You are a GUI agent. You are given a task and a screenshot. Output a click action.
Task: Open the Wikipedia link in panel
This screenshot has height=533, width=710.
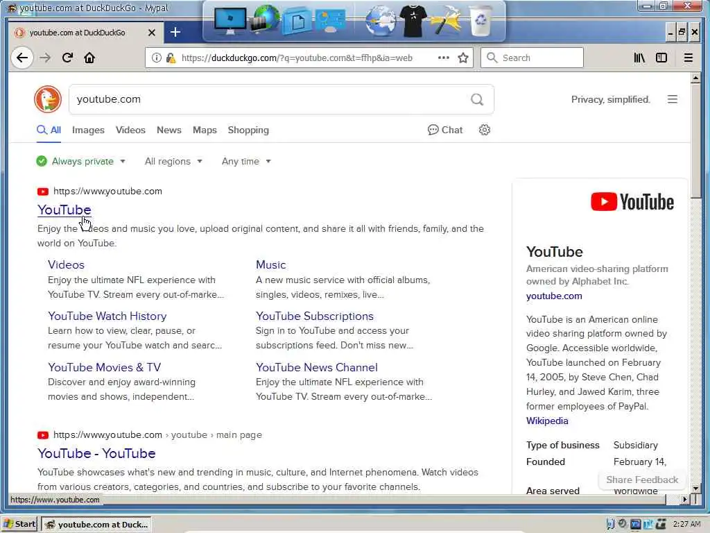tap(547, 421)
